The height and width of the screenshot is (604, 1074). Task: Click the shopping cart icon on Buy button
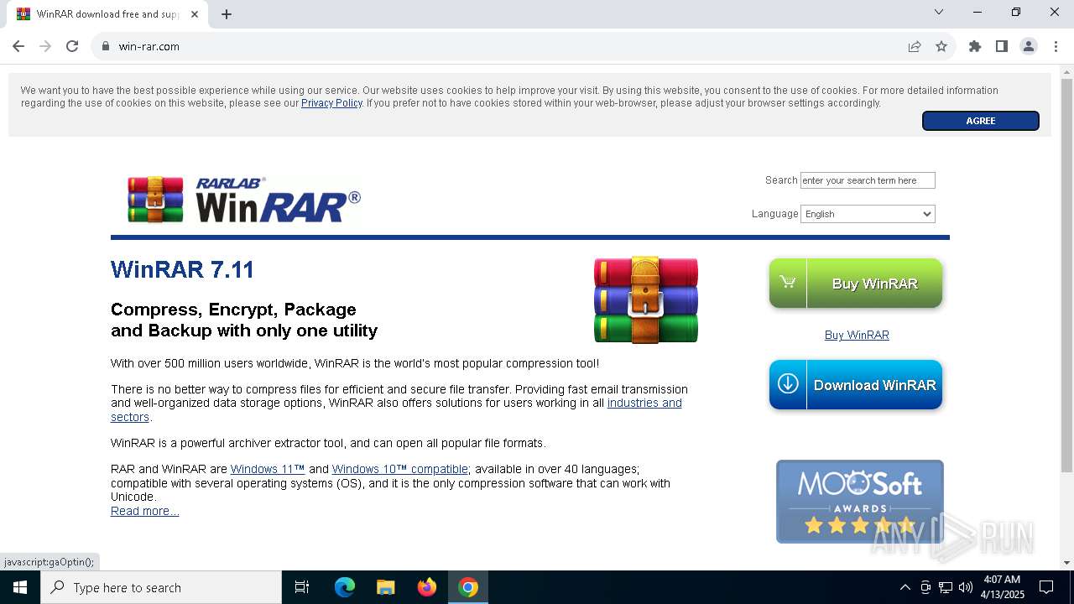[788, 283]
